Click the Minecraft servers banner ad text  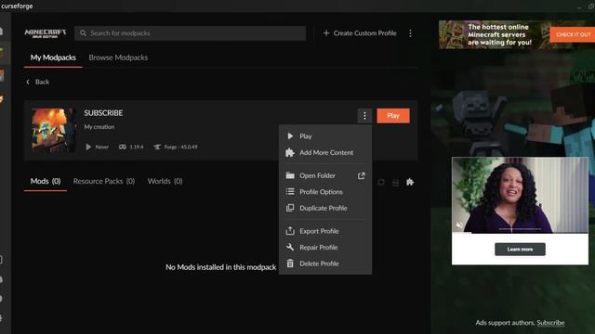click(499, 34)
